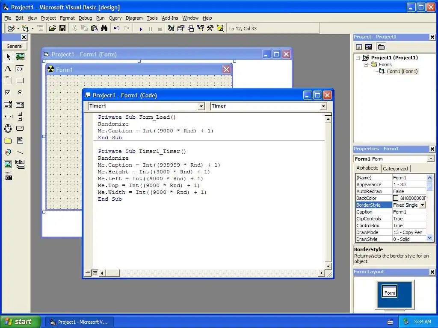The width and height of the screenshot is (438, 328).
Task: Switch code window to Procedure View
Action: click(88, 272)
